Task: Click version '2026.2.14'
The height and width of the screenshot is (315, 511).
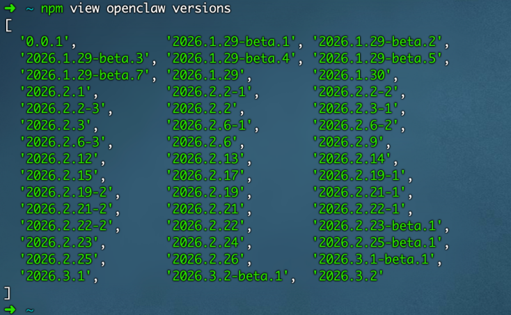Action: (x=352, y=159)
